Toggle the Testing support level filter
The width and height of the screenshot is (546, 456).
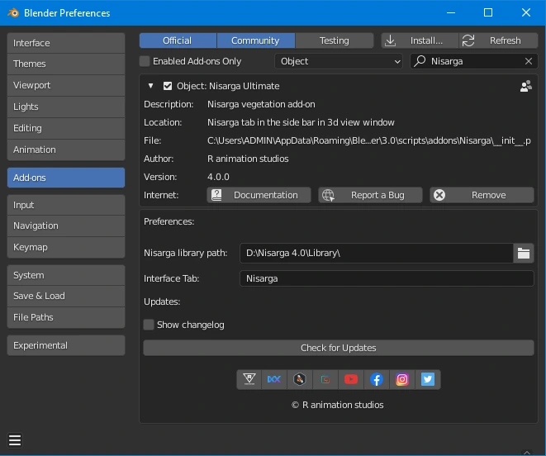334,40
